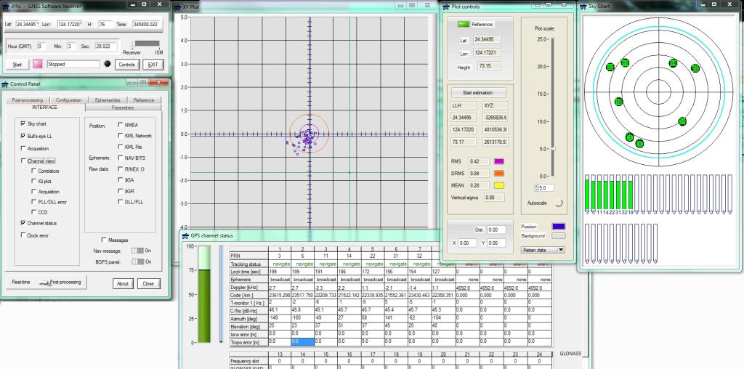Click the pink status square beside Start
The height and width of the screenshot is (369, 744).
point(38,64)
